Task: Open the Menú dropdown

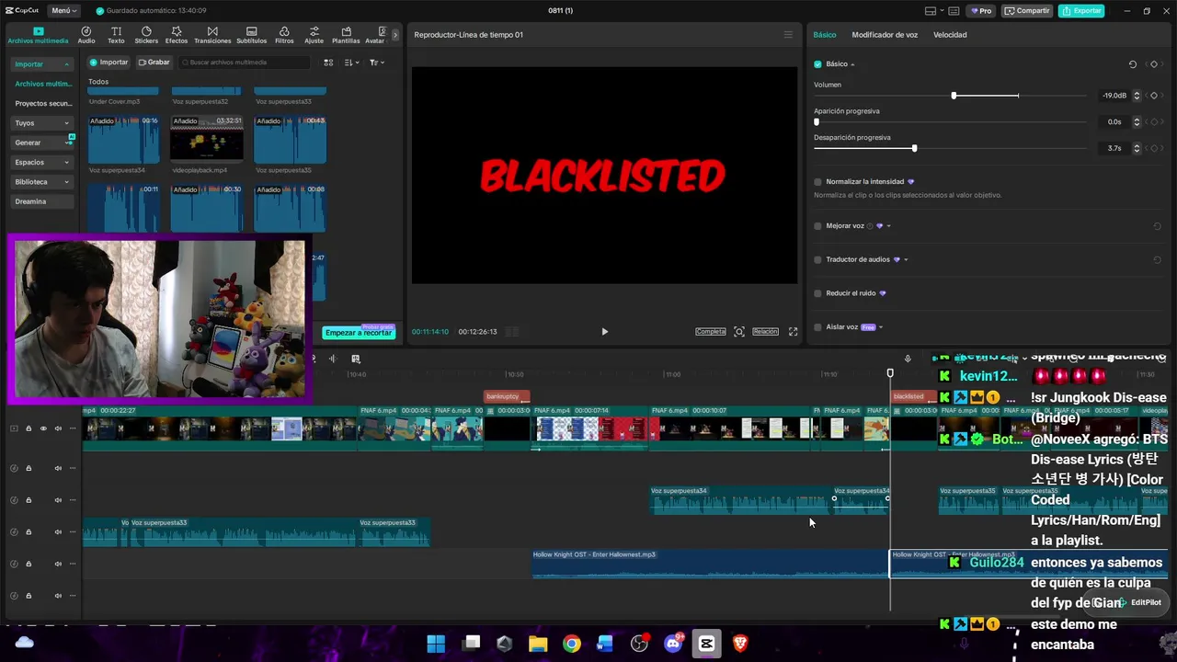Action: (63, 11)
